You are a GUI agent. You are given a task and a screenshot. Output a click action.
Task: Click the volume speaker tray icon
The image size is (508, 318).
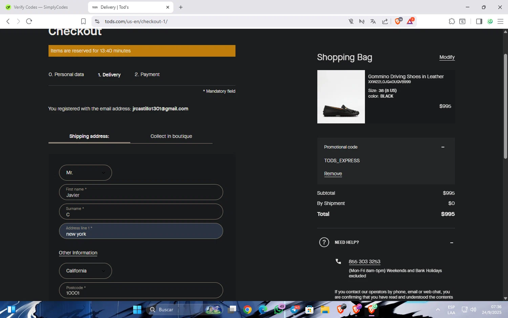coord(473,310)
